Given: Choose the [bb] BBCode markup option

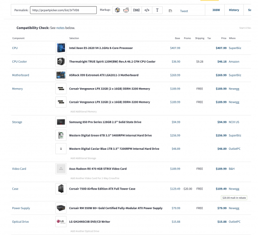Looking at the screenshot, I should pos(136,10).
